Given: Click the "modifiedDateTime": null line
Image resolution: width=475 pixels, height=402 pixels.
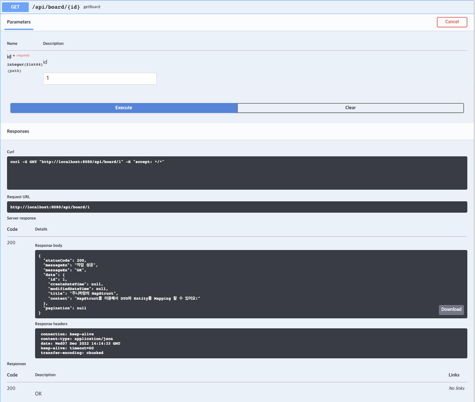Looking at the screenshot, I should coord(78,289).
